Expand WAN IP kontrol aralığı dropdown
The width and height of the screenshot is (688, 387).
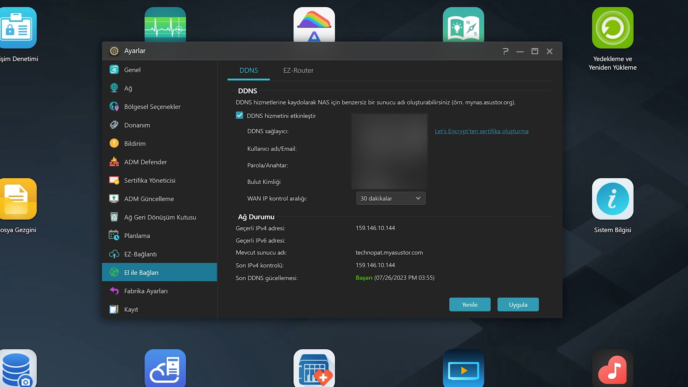tap(390, 198)
